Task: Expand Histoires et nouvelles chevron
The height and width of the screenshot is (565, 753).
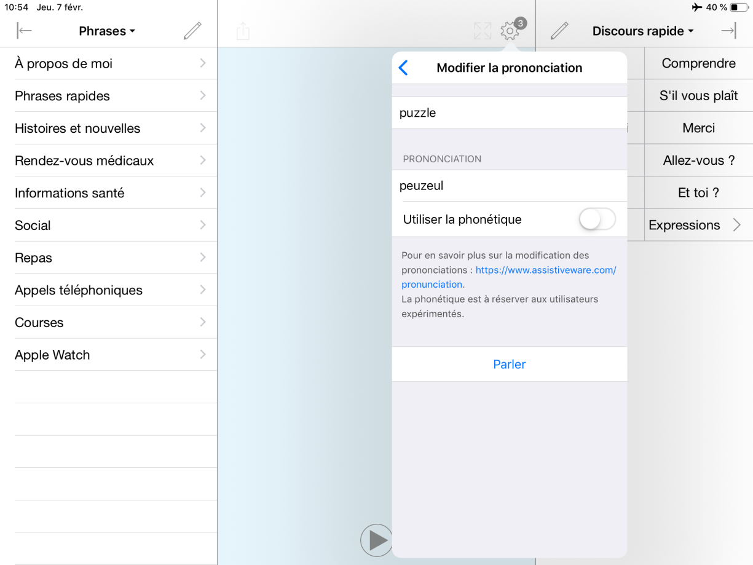Action: (x=203, y=128)
